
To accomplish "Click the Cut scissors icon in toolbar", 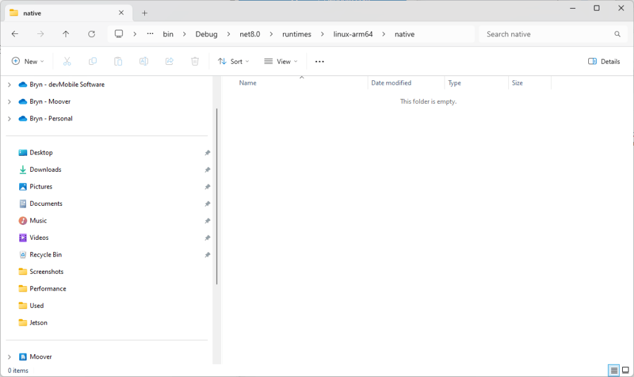I will 67,61.
